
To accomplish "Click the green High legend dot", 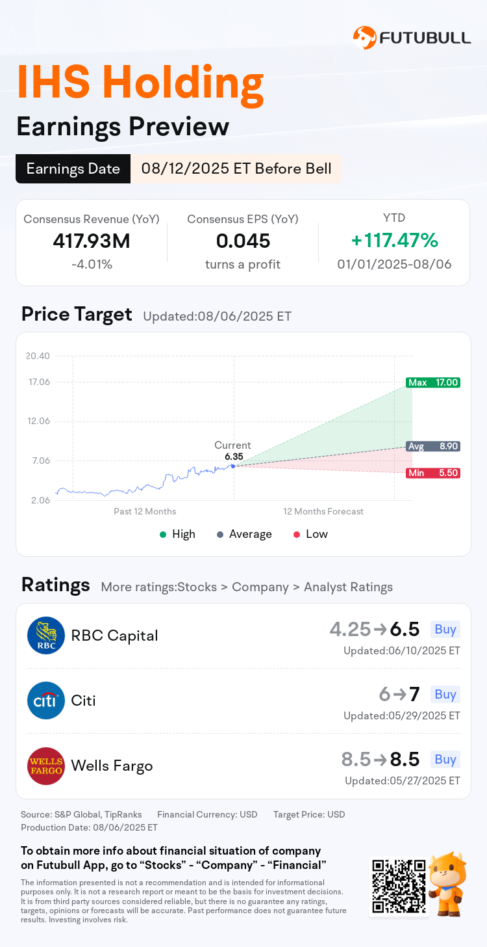I will (163, 534).
